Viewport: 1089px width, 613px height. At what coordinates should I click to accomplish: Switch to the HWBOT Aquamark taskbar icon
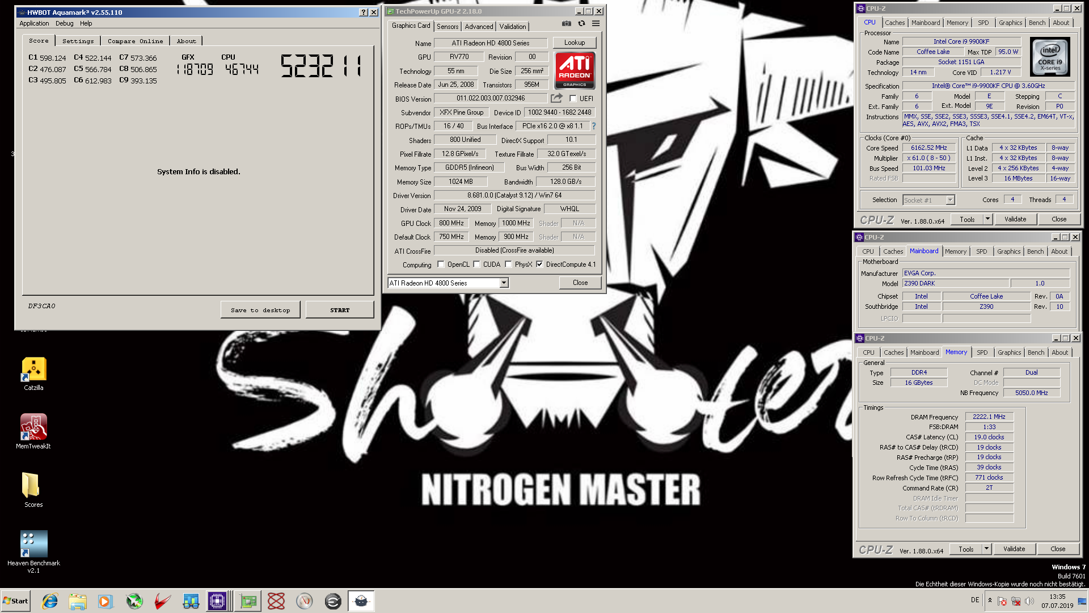pyautogui.click(x=361, y=601)
